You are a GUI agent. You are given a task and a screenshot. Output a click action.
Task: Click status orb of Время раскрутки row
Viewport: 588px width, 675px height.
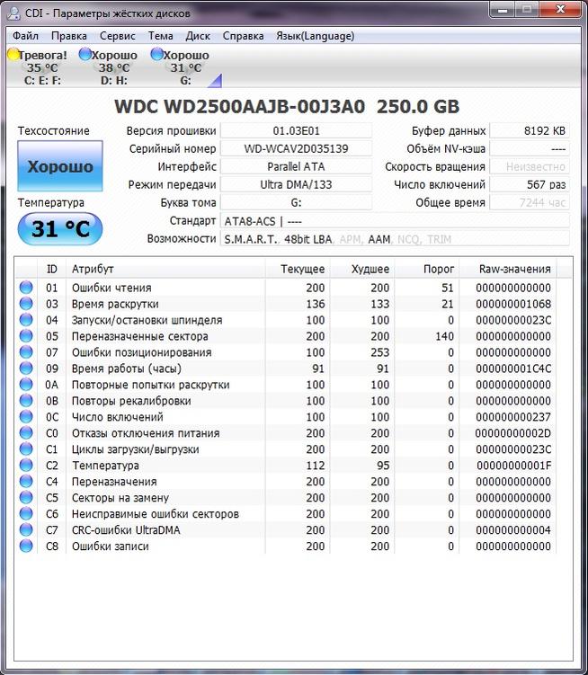26,304
